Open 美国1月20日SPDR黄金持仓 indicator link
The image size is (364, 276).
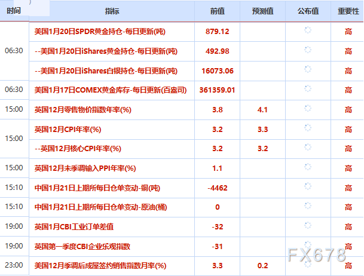[100, 31]
